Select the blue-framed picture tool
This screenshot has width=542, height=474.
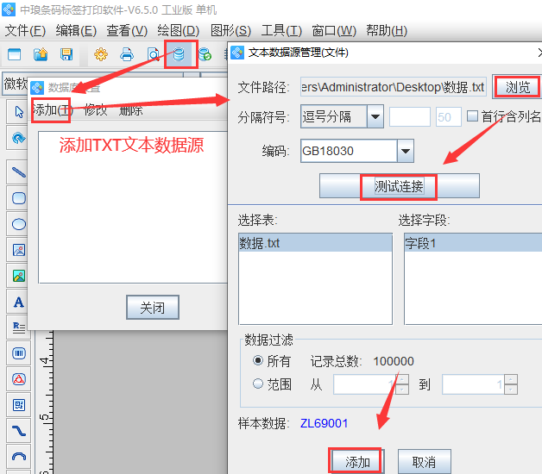[x=19, y=250]
